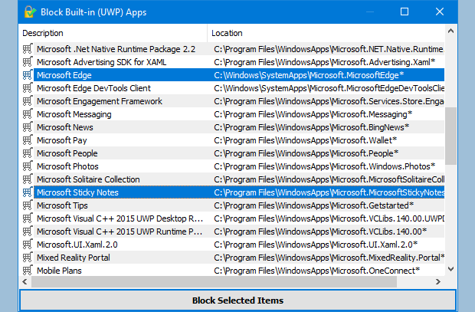Viewport: 475px width, 312px height.
Task: Click cart icon beside Microsoft Sticky Notes
Action: (x=28, y=192)
